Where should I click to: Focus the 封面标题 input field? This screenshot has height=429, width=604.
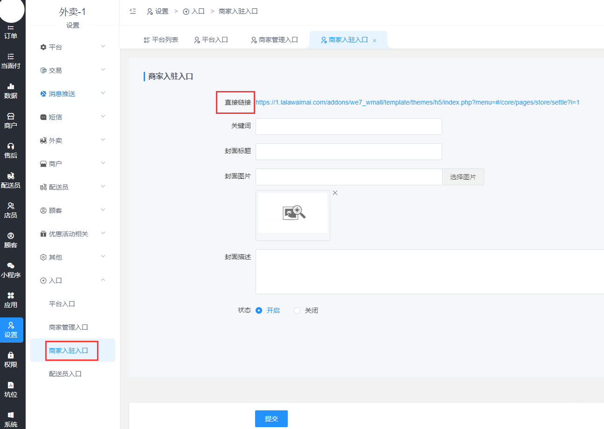pyautogui.click(x=349, y=152)
